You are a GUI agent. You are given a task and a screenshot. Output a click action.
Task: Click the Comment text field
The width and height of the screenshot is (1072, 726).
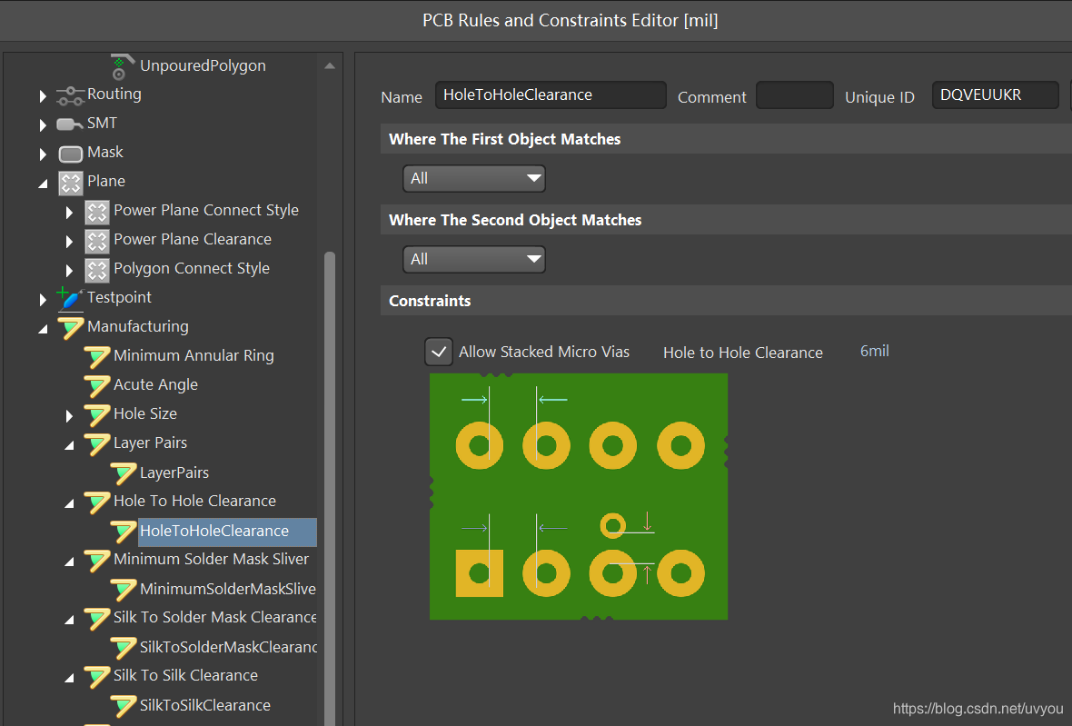pos(794,95)
